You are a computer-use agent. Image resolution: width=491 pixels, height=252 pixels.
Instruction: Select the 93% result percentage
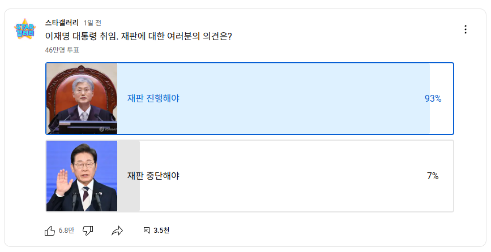pos(433,99)
